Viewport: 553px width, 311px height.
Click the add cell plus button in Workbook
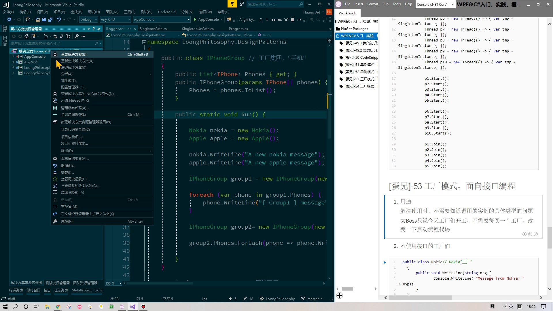[x=340, y=295]
